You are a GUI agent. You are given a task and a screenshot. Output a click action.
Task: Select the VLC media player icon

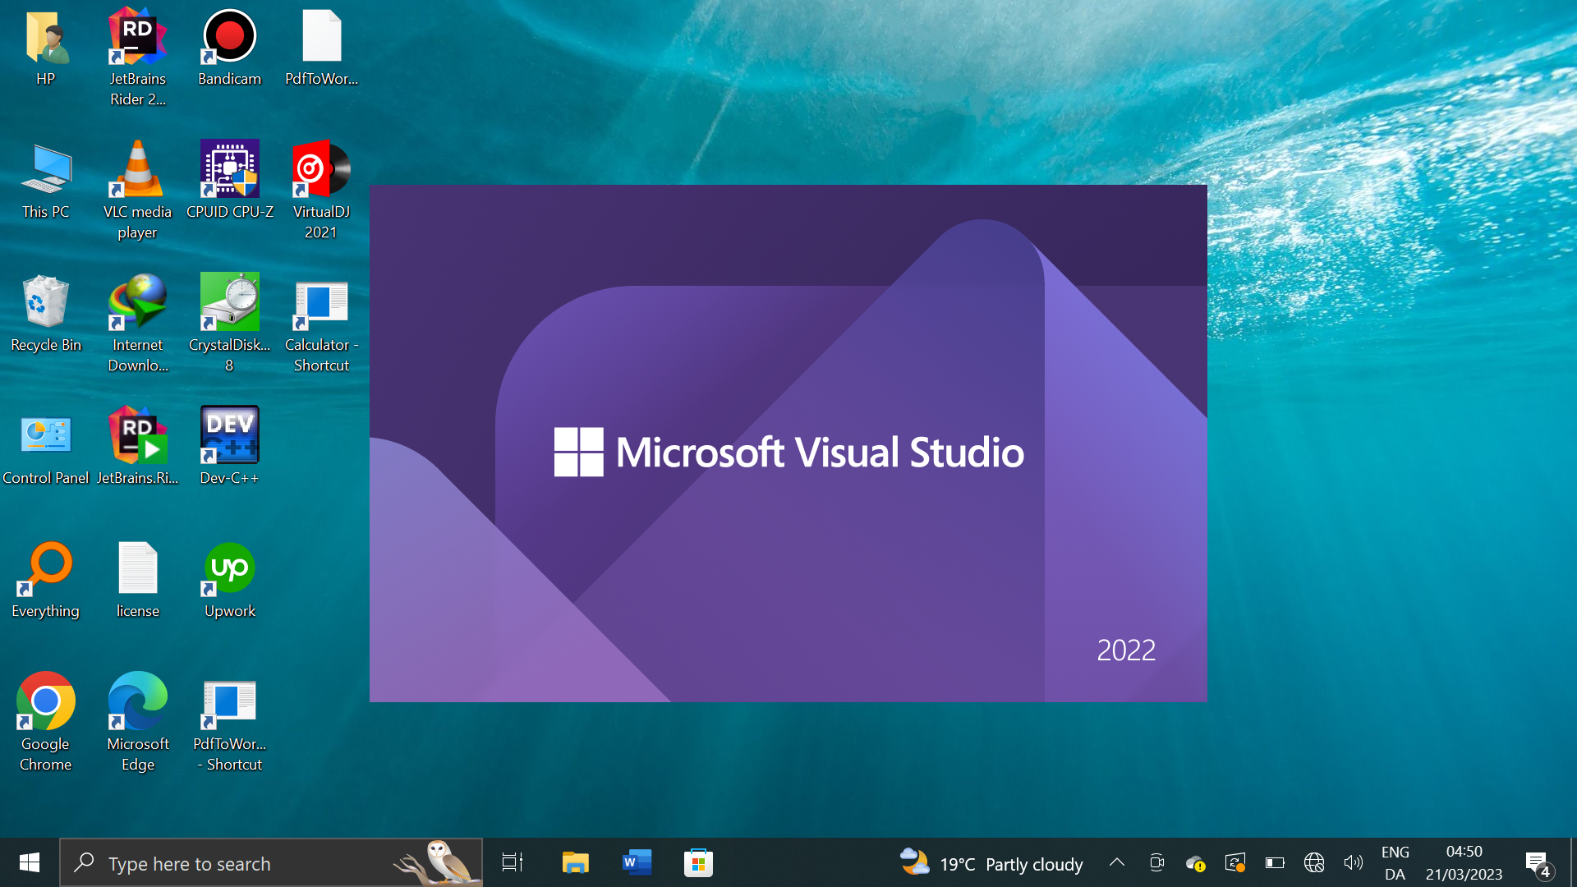click(x=137, y=170)
